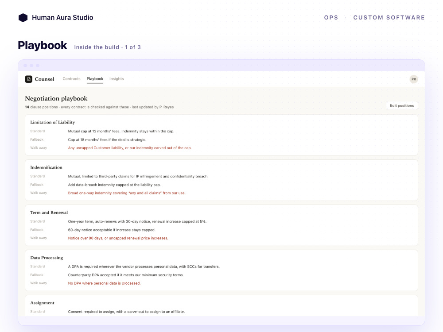Image resolution: width=443 pixels, height=332 pixels.
Task: Click 'Add data-breach indemnity capped' fallback text
Action: coord(114,185)
